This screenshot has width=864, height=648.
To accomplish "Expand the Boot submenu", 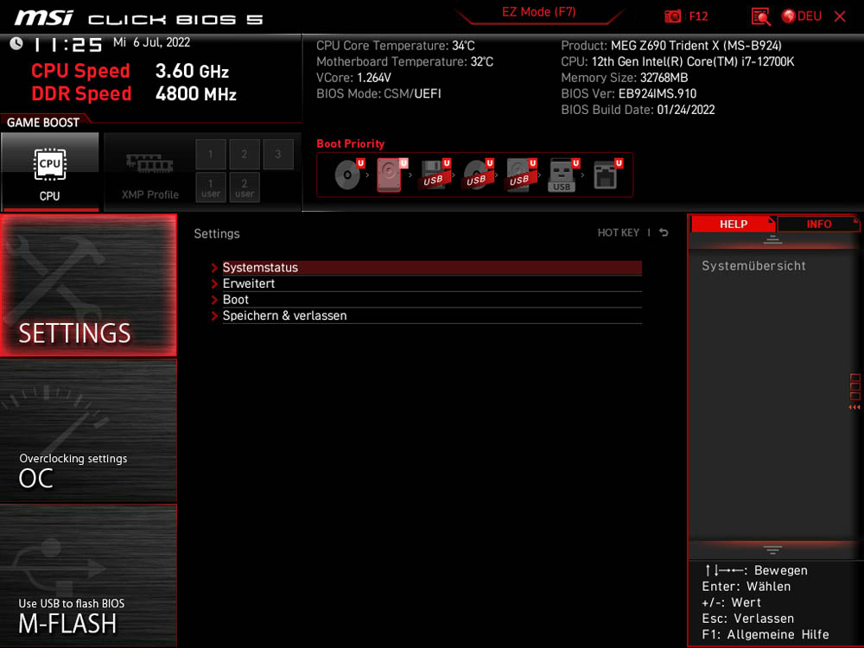I will coord(236,300).
